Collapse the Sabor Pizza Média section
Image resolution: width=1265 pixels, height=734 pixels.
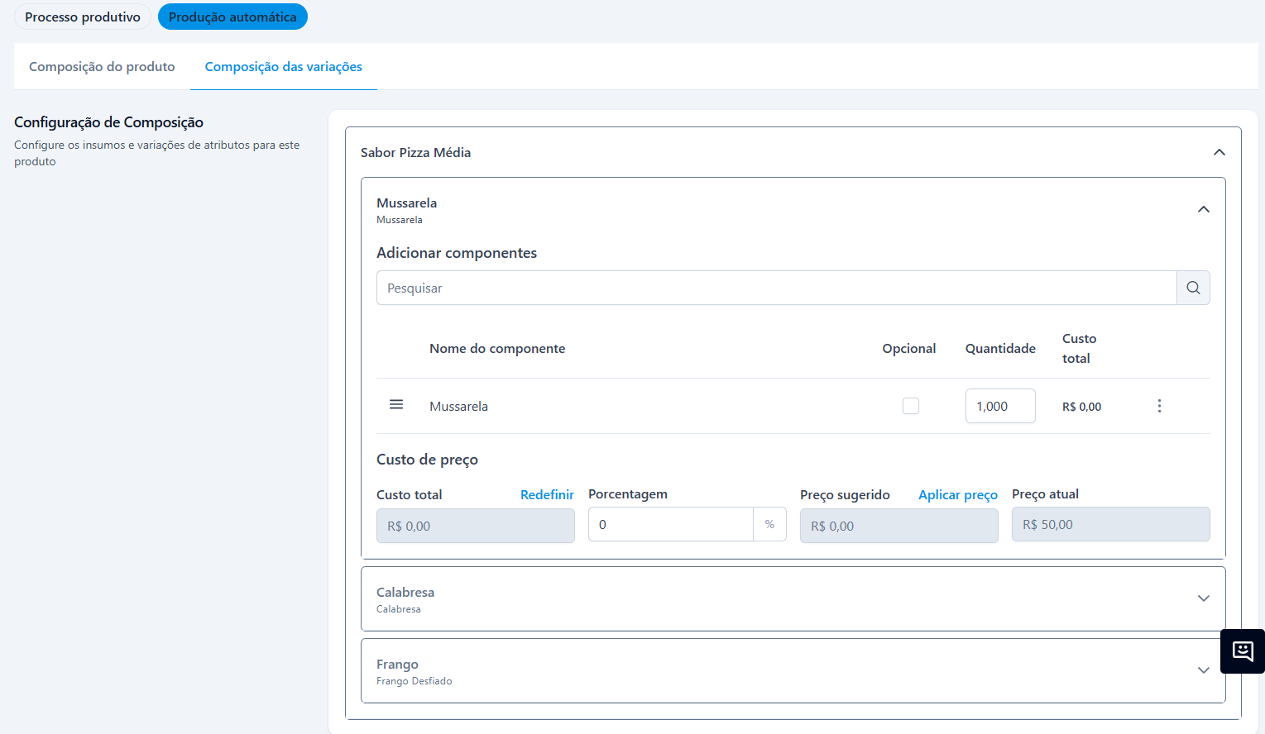click(x=1219, y=152)
